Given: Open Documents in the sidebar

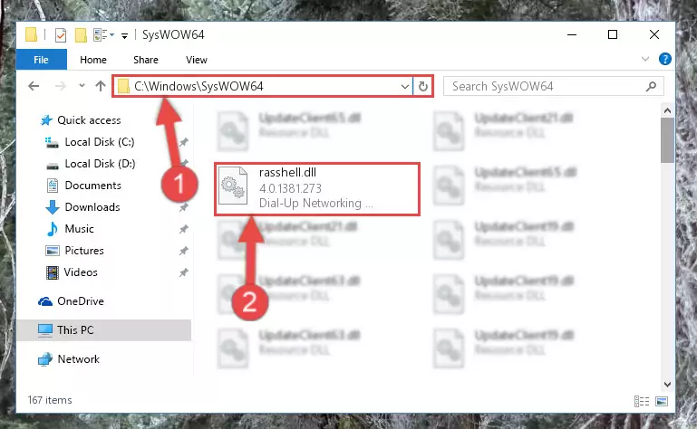Looking at the screenshot, I should point(93,186).
